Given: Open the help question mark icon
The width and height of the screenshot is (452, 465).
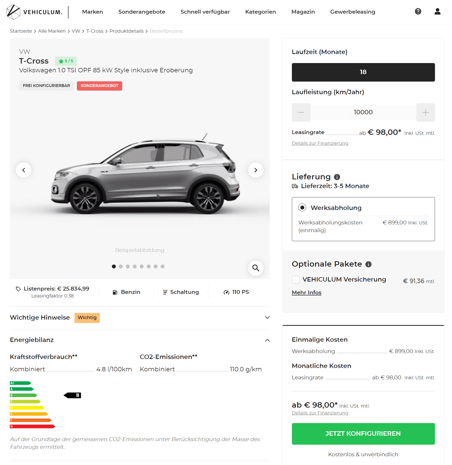Looking at the screenshot, I should [418, 11].
